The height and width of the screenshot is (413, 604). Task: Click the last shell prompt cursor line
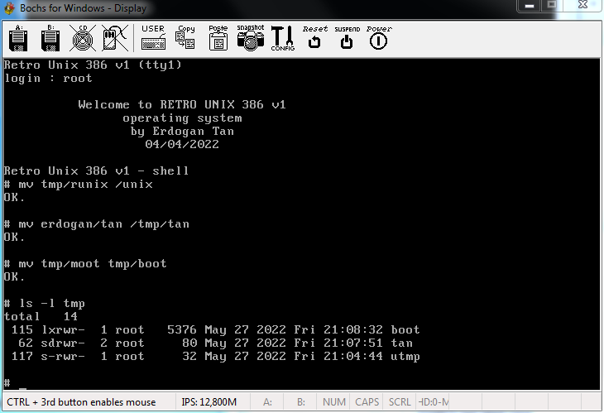coord(16,383)
